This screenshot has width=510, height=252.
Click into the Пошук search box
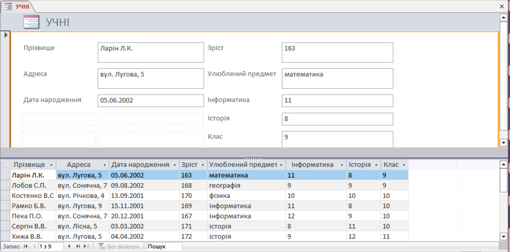[x=164, y=247]
